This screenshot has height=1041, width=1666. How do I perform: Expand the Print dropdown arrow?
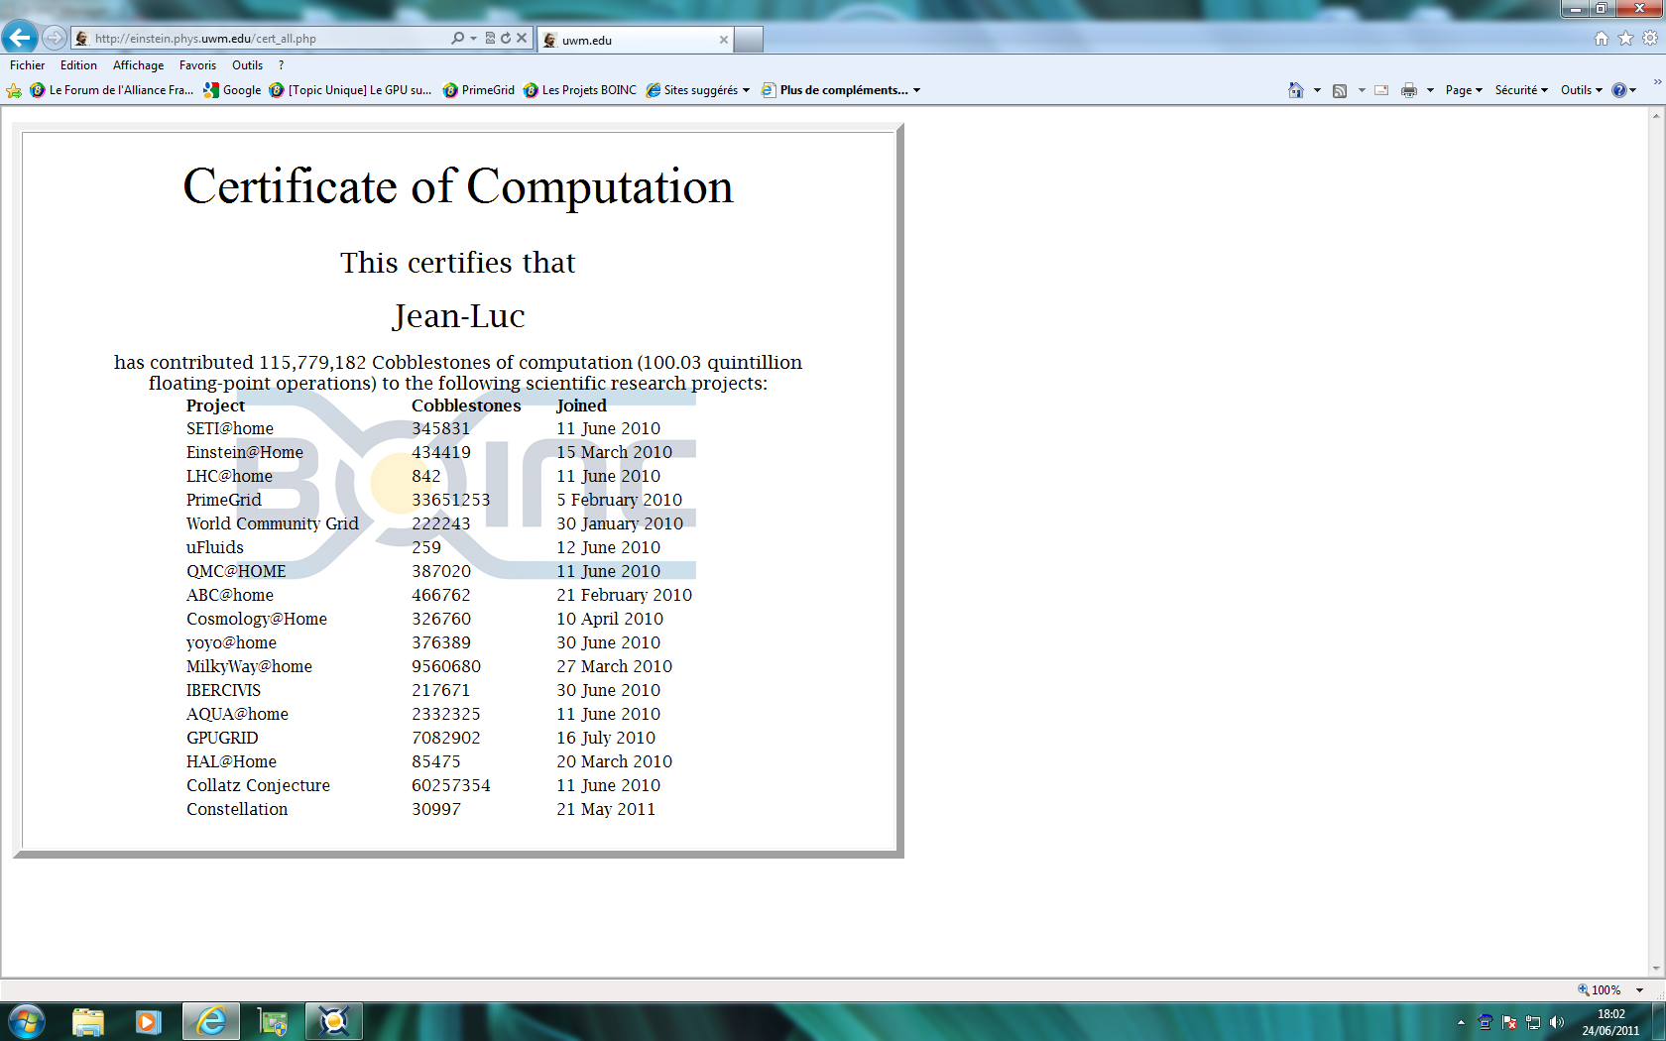tap(1430, 90)
